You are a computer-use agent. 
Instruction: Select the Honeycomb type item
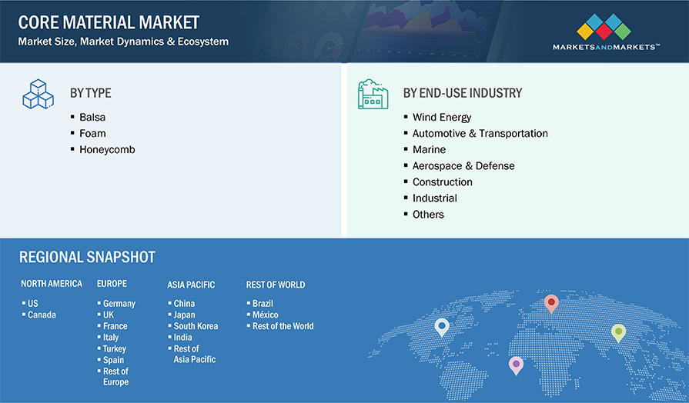click(x=107, y=149)
